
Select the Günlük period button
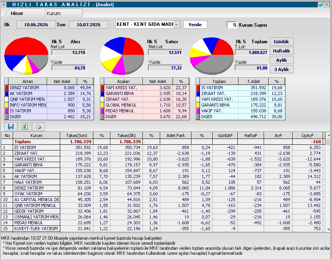281,42
